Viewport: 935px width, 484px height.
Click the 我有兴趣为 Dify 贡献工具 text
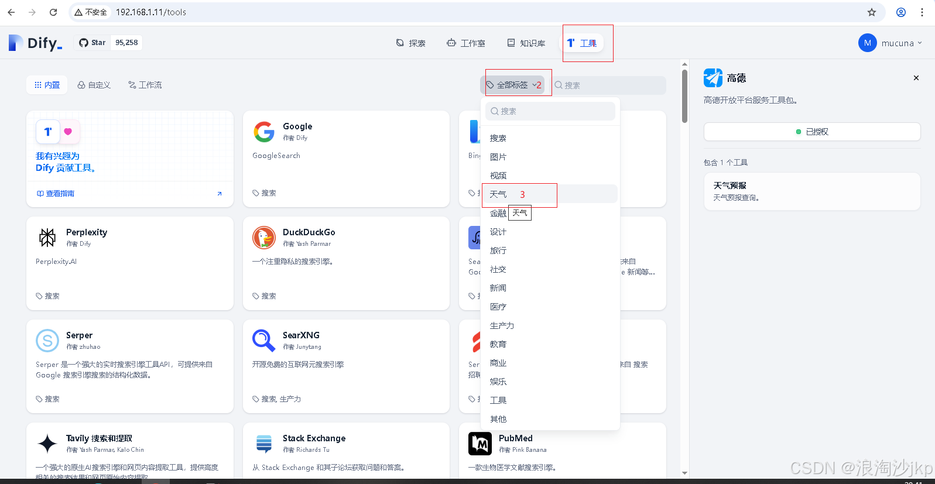point(65,162)
